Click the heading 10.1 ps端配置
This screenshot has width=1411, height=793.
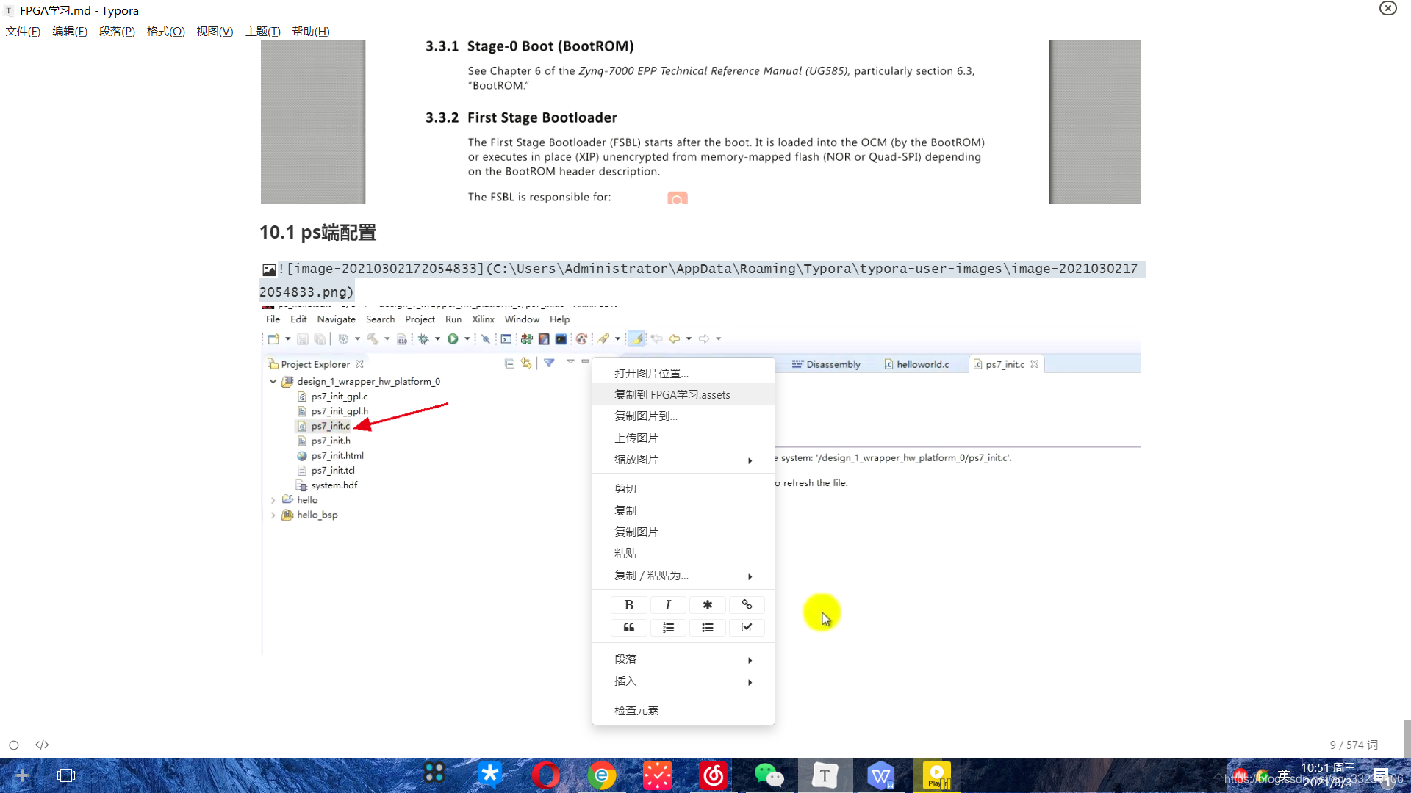pos(317,233)
